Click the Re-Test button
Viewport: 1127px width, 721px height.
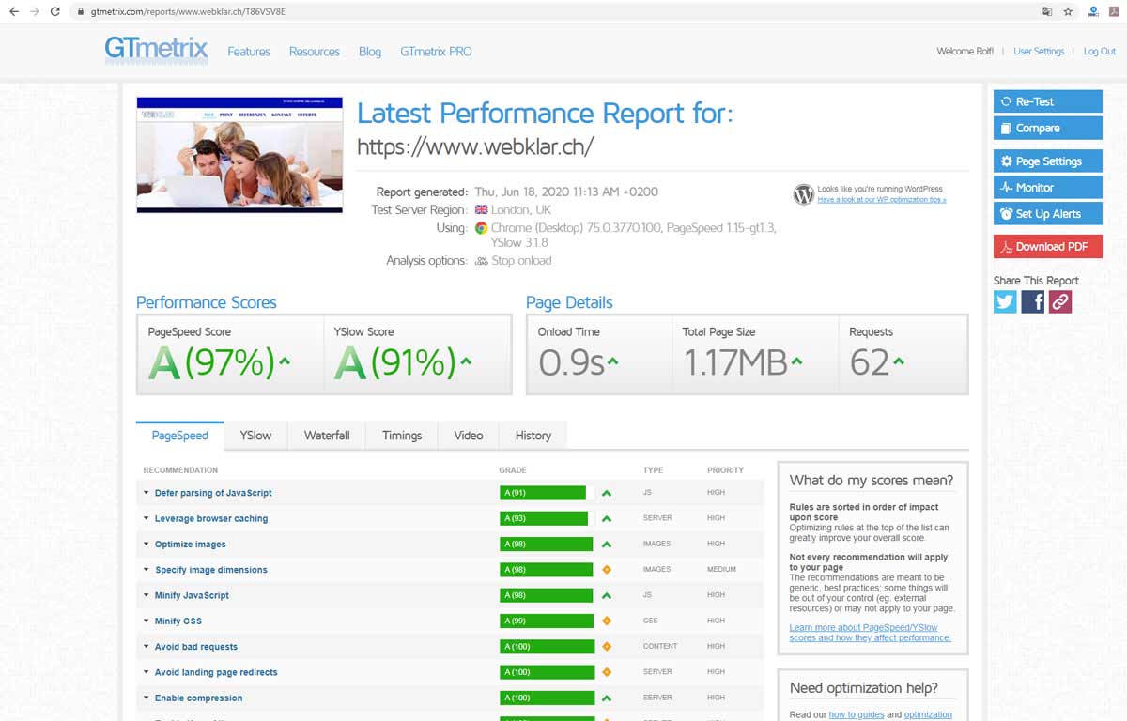coord(1048,101)
